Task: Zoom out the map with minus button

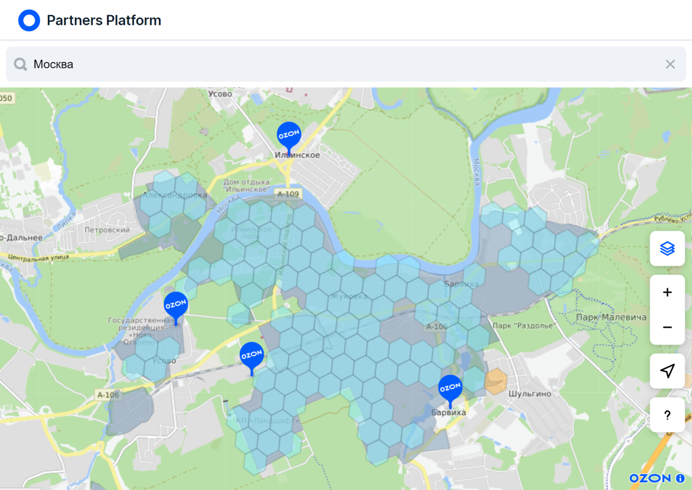Action: point(667,327)
